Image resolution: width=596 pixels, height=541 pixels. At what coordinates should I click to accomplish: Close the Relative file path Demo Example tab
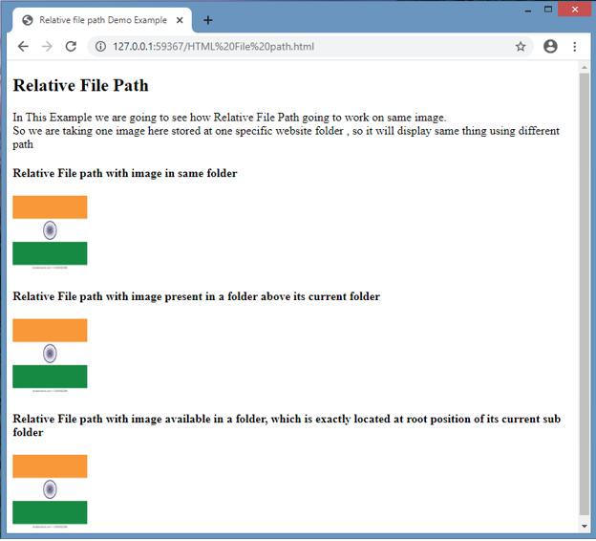click(x=180, y=20)
